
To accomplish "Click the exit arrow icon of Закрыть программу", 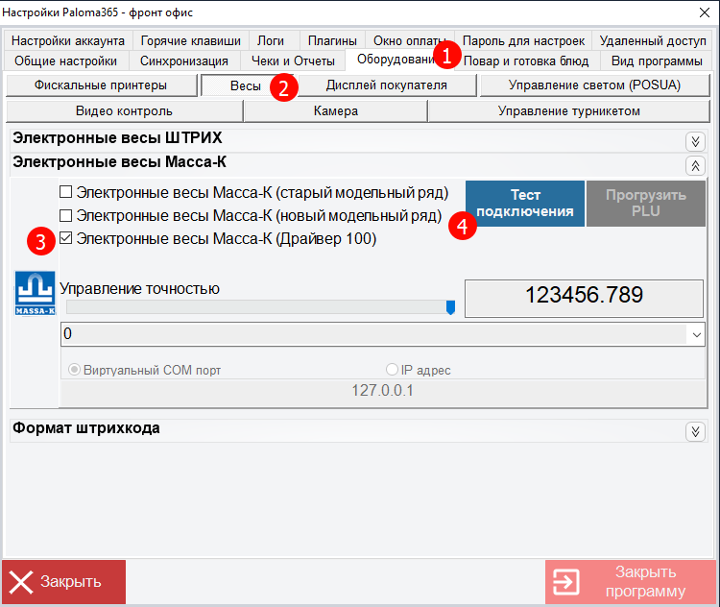I will click(x=565, y=582).
